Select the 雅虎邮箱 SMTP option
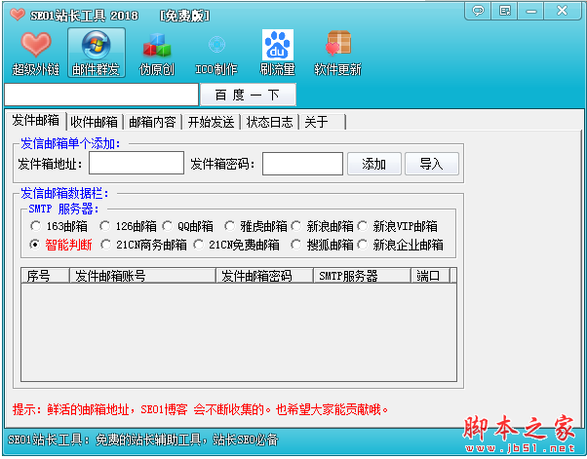 [255, 226]
